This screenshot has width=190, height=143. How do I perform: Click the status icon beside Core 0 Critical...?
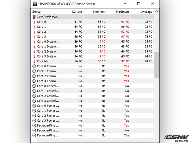pos(34,86)
